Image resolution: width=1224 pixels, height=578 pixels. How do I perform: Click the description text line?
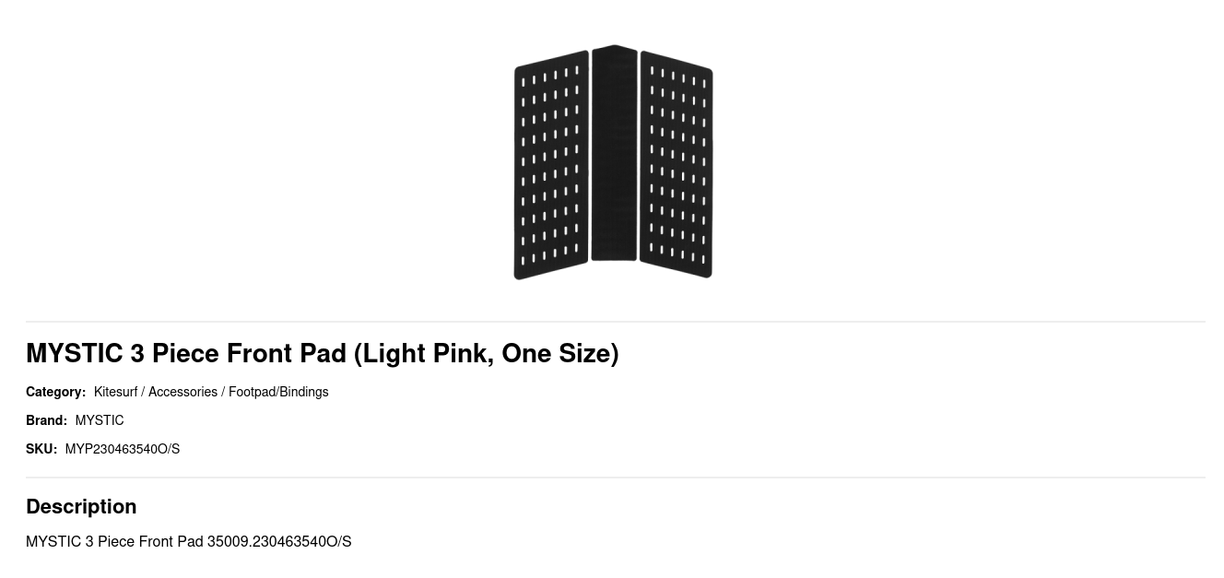tap(188, 541)
